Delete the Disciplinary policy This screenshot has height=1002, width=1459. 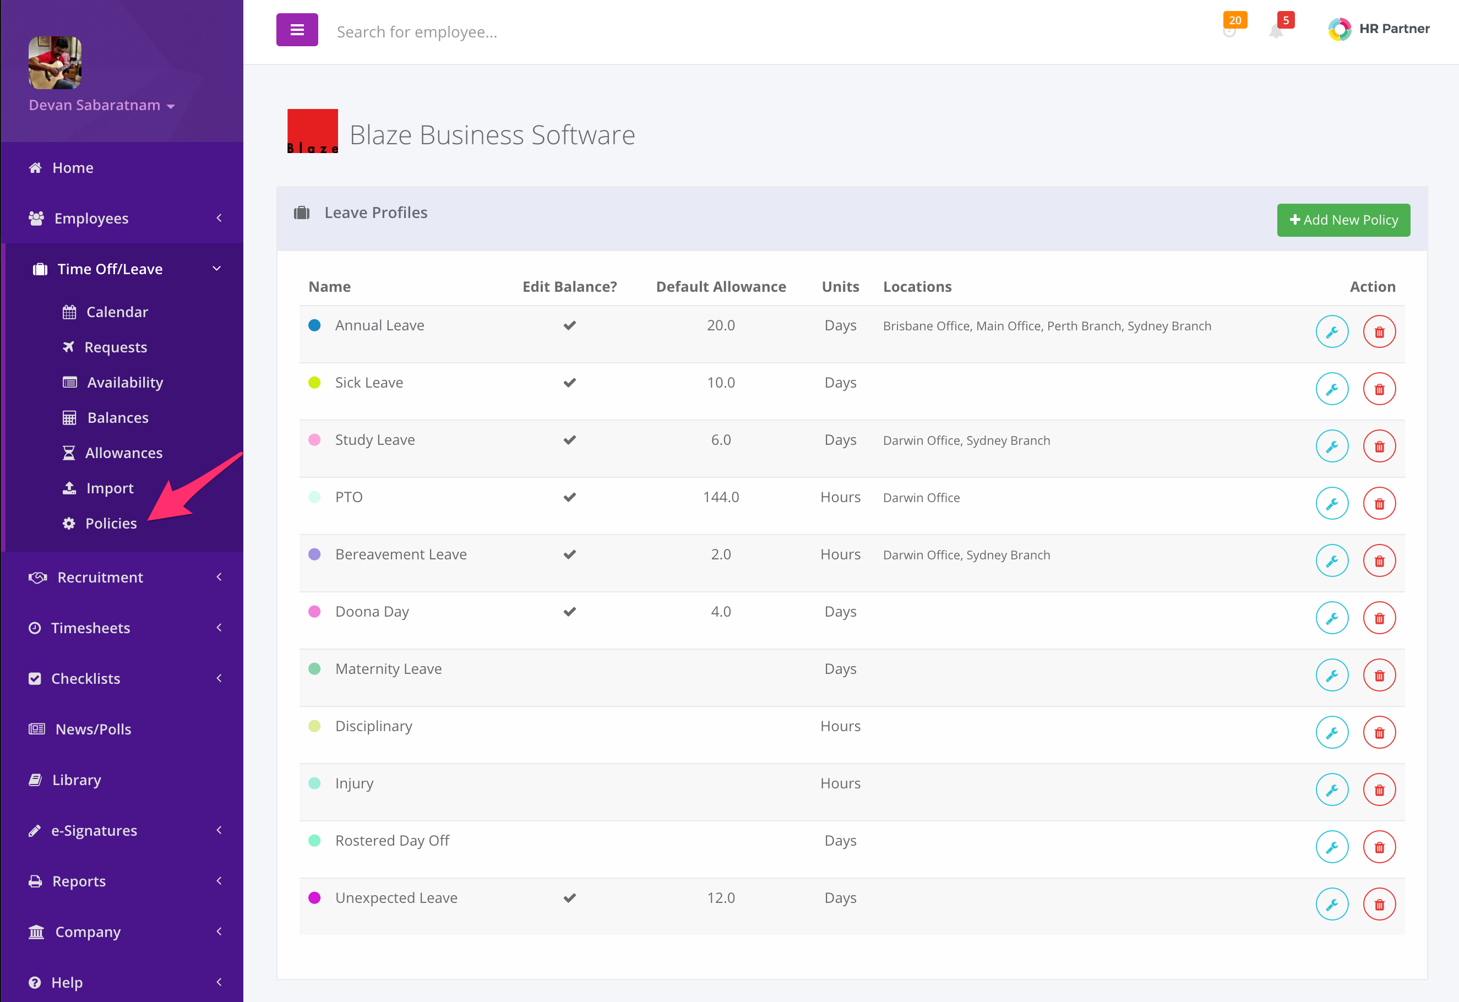(x=1379, y=732)
